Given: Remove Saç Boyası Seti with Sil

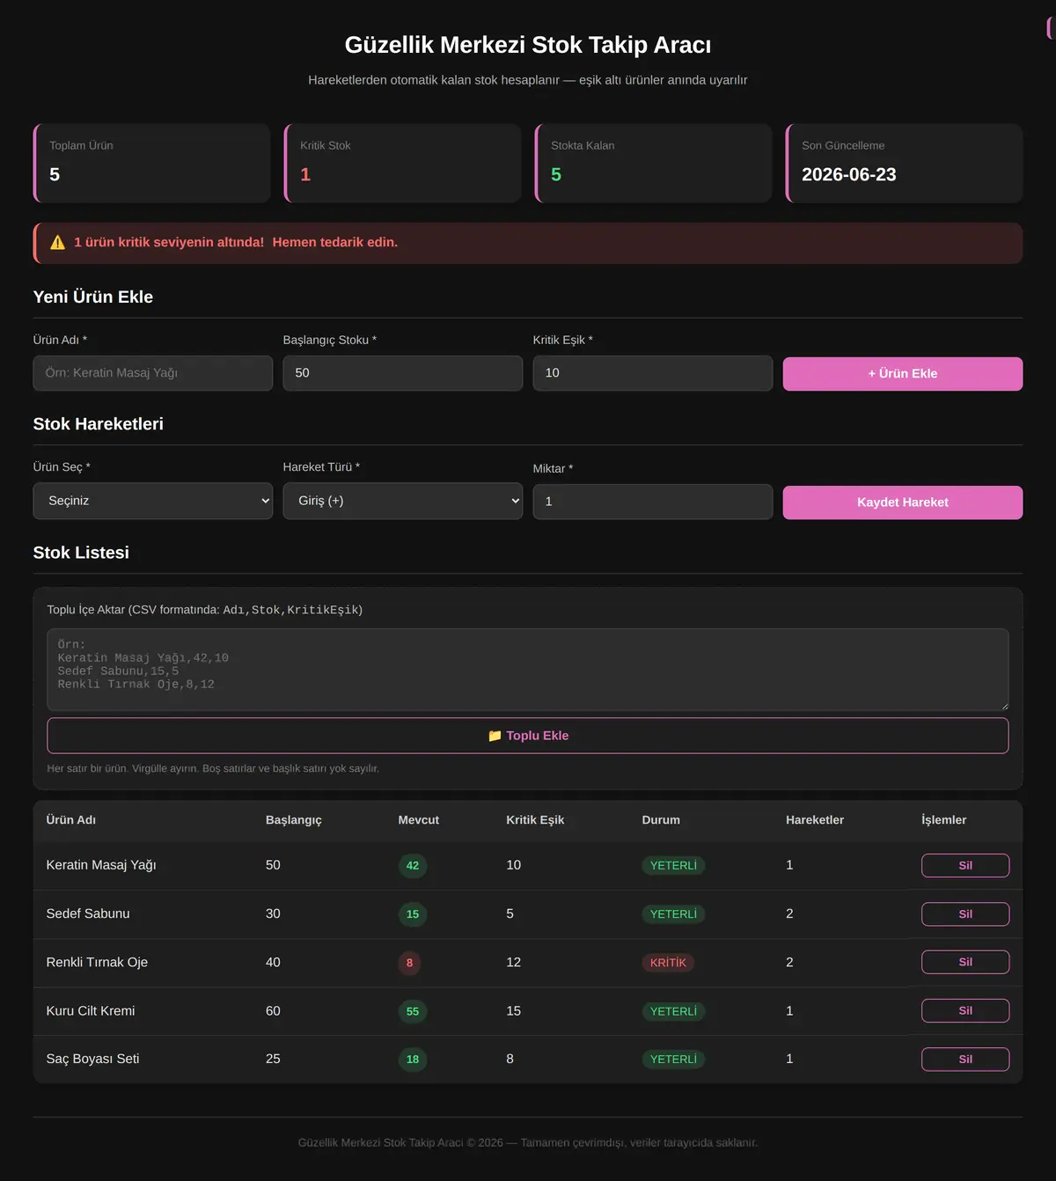Looking at the screenshot, I should click(x=965, y=1060).
